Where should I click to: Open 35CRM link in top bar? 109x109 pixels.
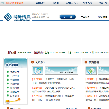pos(56,3)
